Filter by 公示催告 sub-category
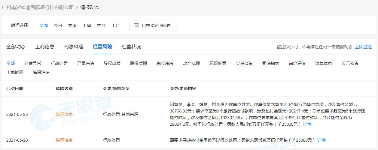The height and width of the screenshot is (150, 378). click(350, 63)
